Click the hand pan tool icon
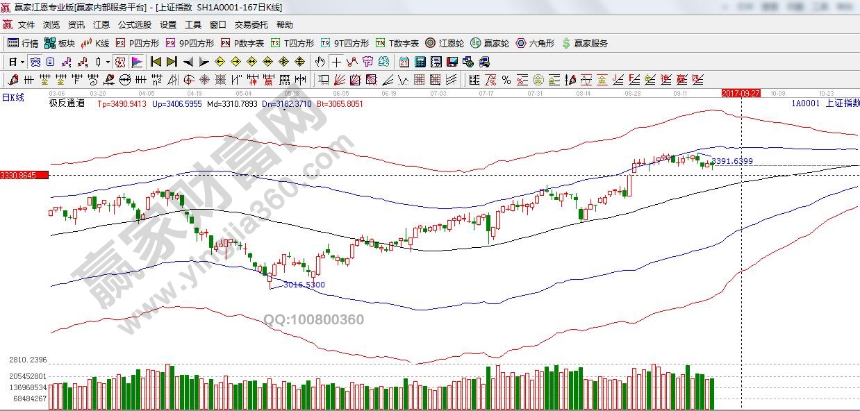Viewport: 860px width, 411px height. [320, 62]
